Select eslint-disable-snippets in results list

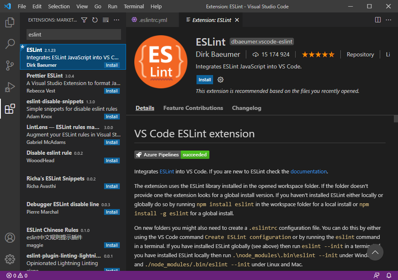(x=73, y=109)
